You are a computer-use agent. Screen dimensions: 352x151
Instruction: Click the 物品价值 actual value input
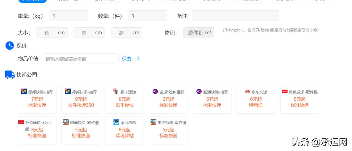pyautogui.click(x=80, y=59)
